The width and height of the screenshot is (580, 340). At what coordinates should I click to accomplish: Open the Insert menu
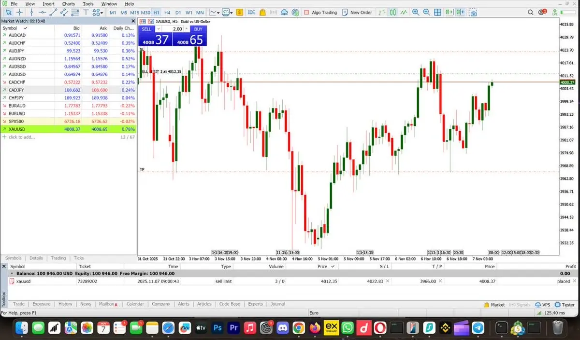(48, 3)
